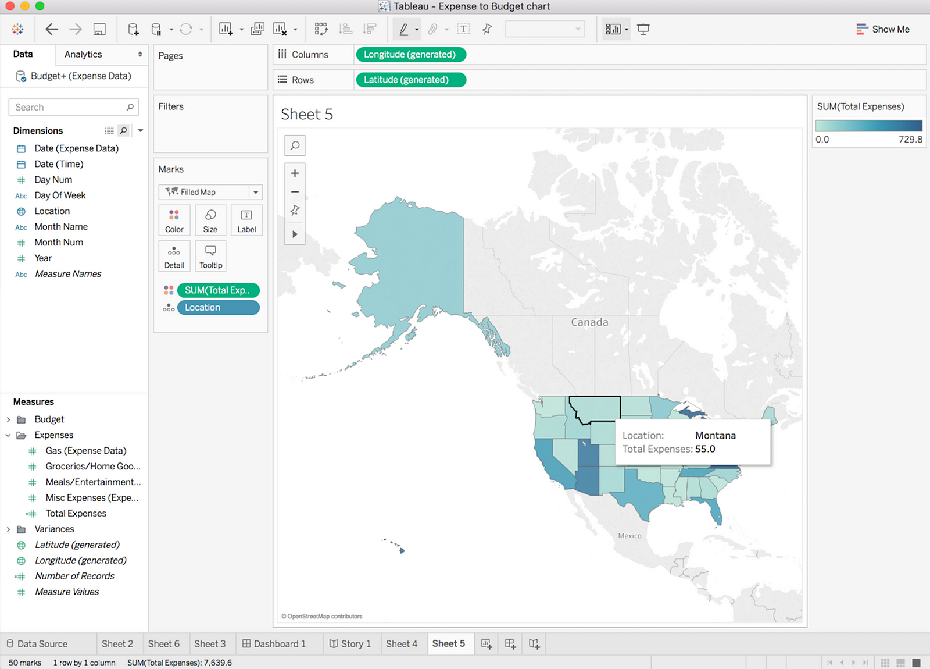
Task: Zoom out on the map
Action: click(x=295, y=192)
